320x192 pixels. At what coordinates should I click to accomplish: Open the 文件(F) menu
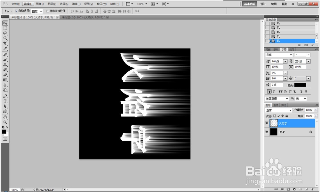point(16,4)
